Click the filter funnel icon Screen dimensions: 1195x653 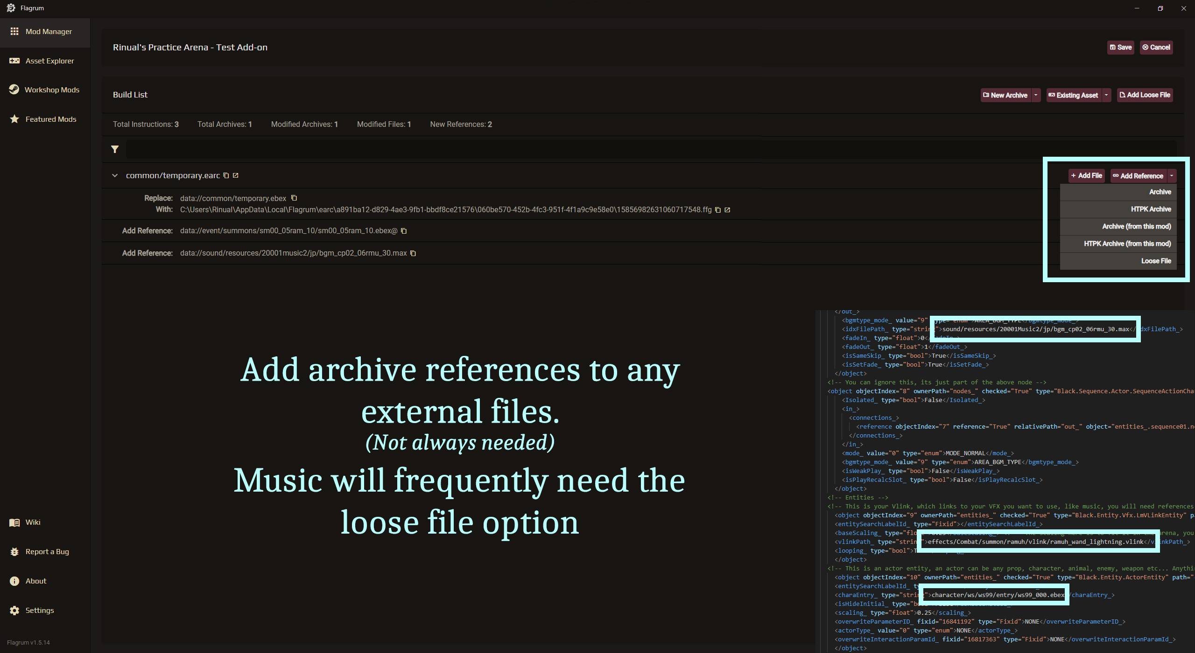point(115,149)
